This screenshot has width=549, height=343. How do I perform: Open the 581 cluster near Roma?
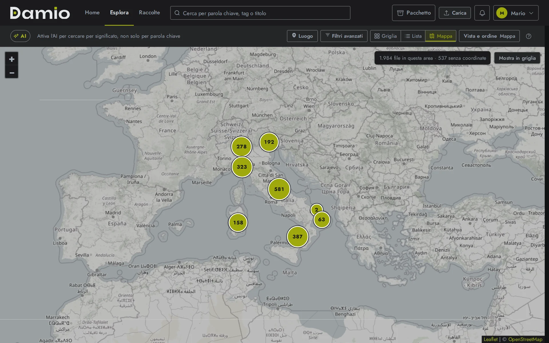pos(279,189)
